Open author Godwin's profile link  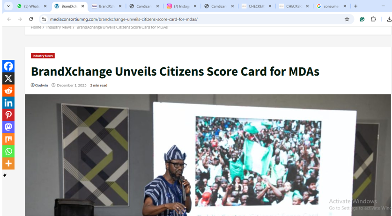click(x=41, y=85)
